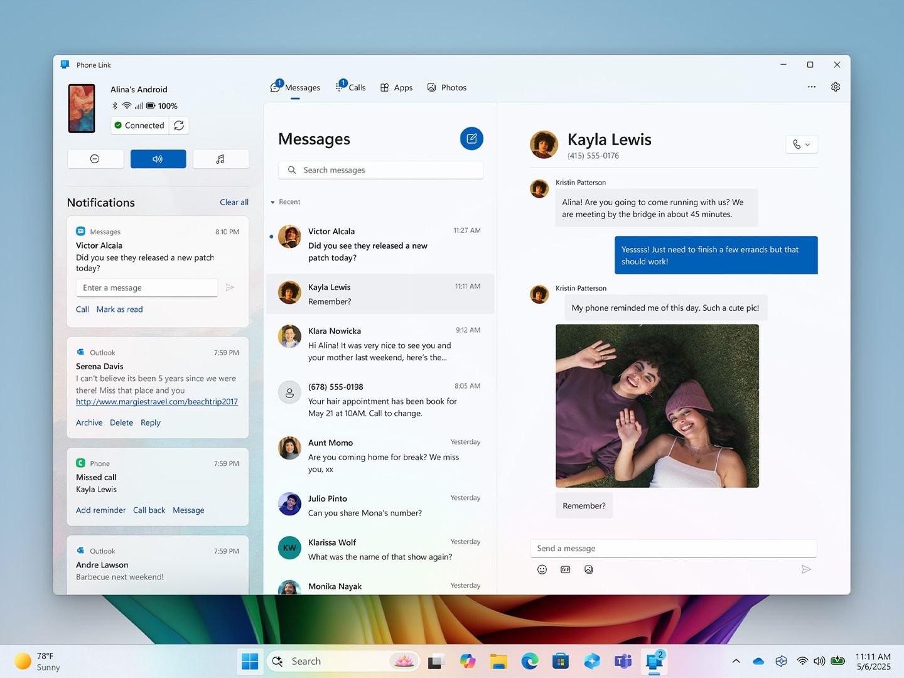Screen dimensions: 904x678
Task: Open Phone Link settings gear
Action: click(836, 87)
